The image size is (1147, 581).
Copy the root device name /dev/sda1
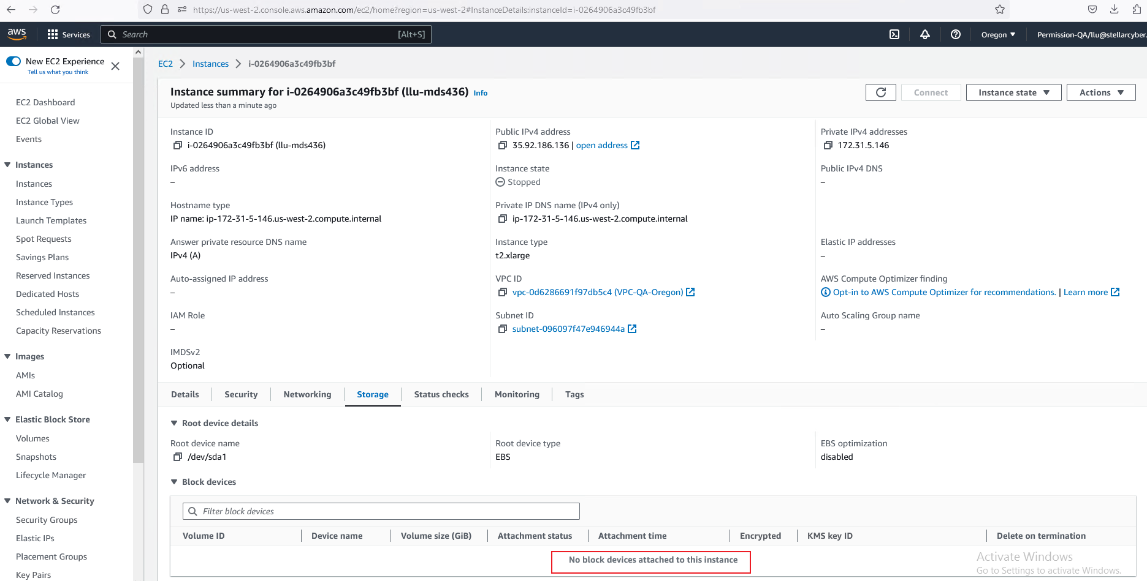point(178,457)
